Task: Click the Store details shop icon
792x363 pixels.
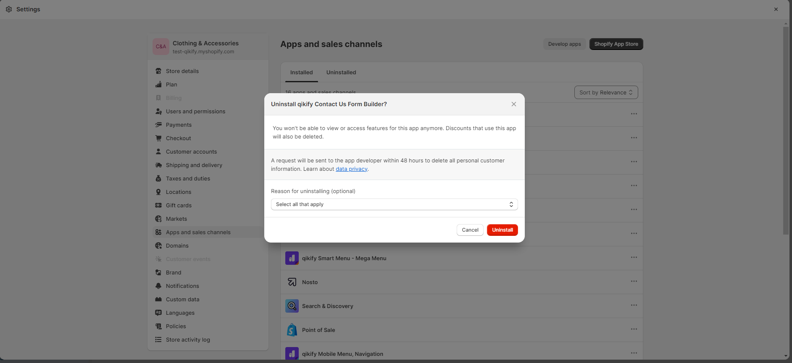Action: pos(158,71)
